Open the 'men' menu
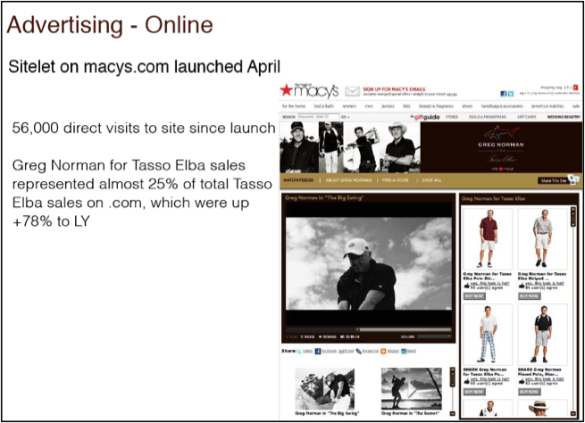The image size is (585, 423). pos(369,106)
